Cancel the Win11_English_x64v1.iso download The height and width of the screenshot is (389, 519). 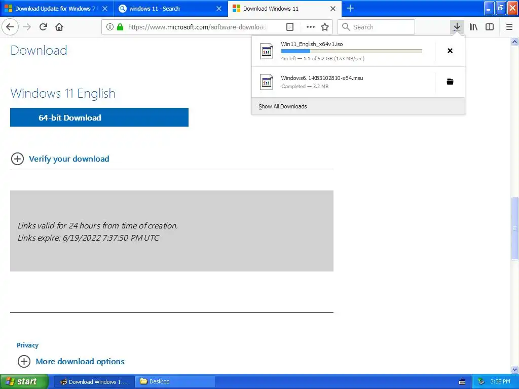pyautogui.click(x=450, y=51)
